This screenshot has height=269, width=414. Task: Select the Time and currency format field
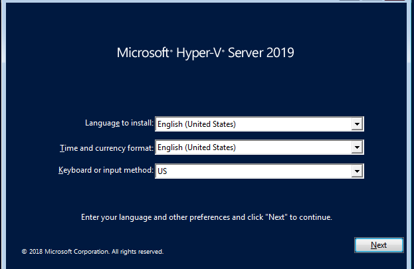point(253,147)
